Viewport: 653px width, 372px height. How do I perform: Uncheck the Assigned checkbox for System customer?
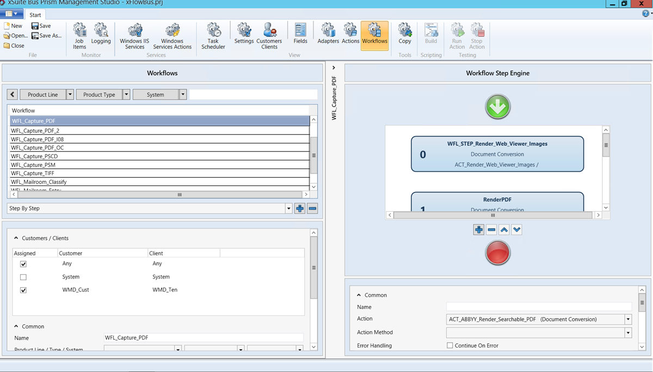point(22,277)
